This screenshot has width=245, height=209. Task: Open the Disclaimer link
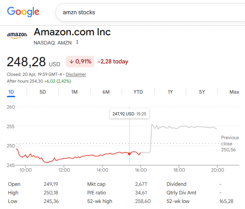(76, 74)
